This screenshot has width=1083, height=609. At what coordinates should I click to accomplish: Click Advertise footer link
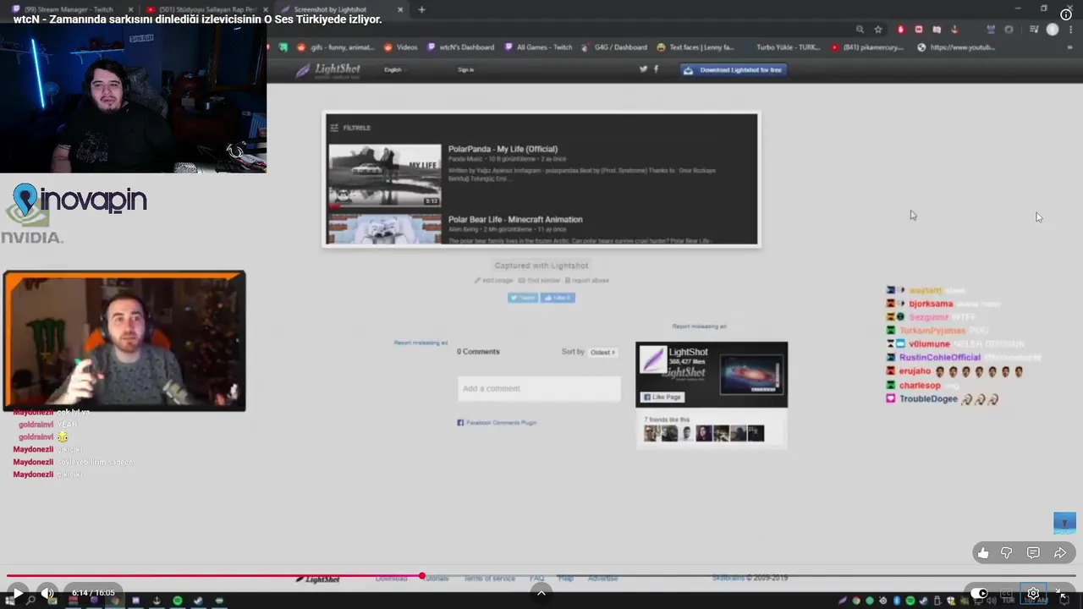[x=602, y=579]
